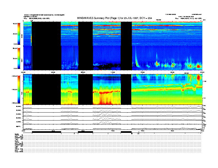Click the longest black bar on the bottom timeline

[x=47, y=132]
